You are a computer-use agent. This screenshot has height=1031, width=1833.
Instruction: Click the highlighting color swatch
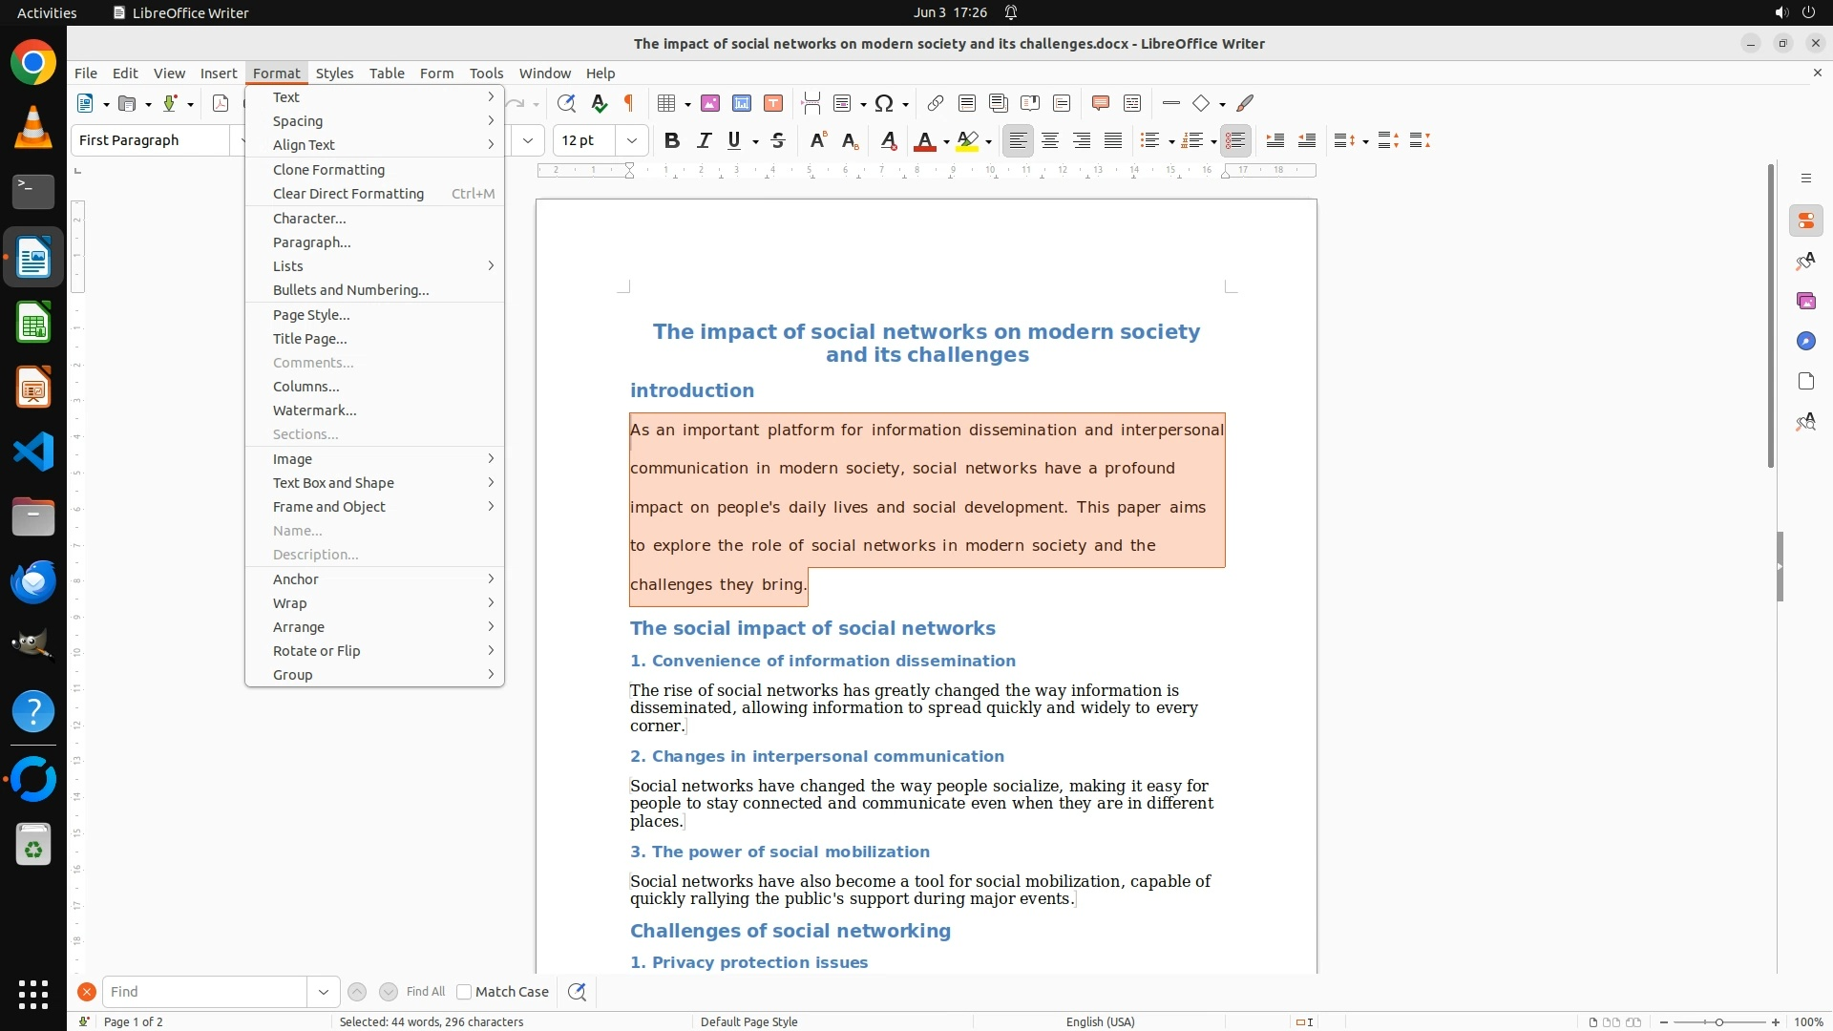pyautogui.click(x=967, y=141)
